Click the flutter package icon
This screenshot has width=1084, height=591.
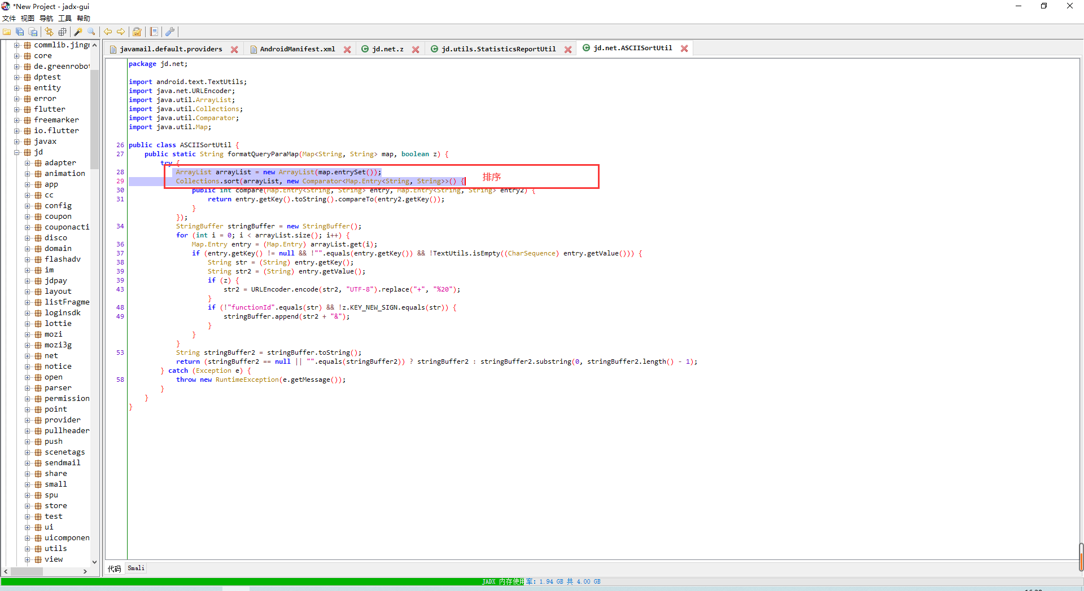27,109
